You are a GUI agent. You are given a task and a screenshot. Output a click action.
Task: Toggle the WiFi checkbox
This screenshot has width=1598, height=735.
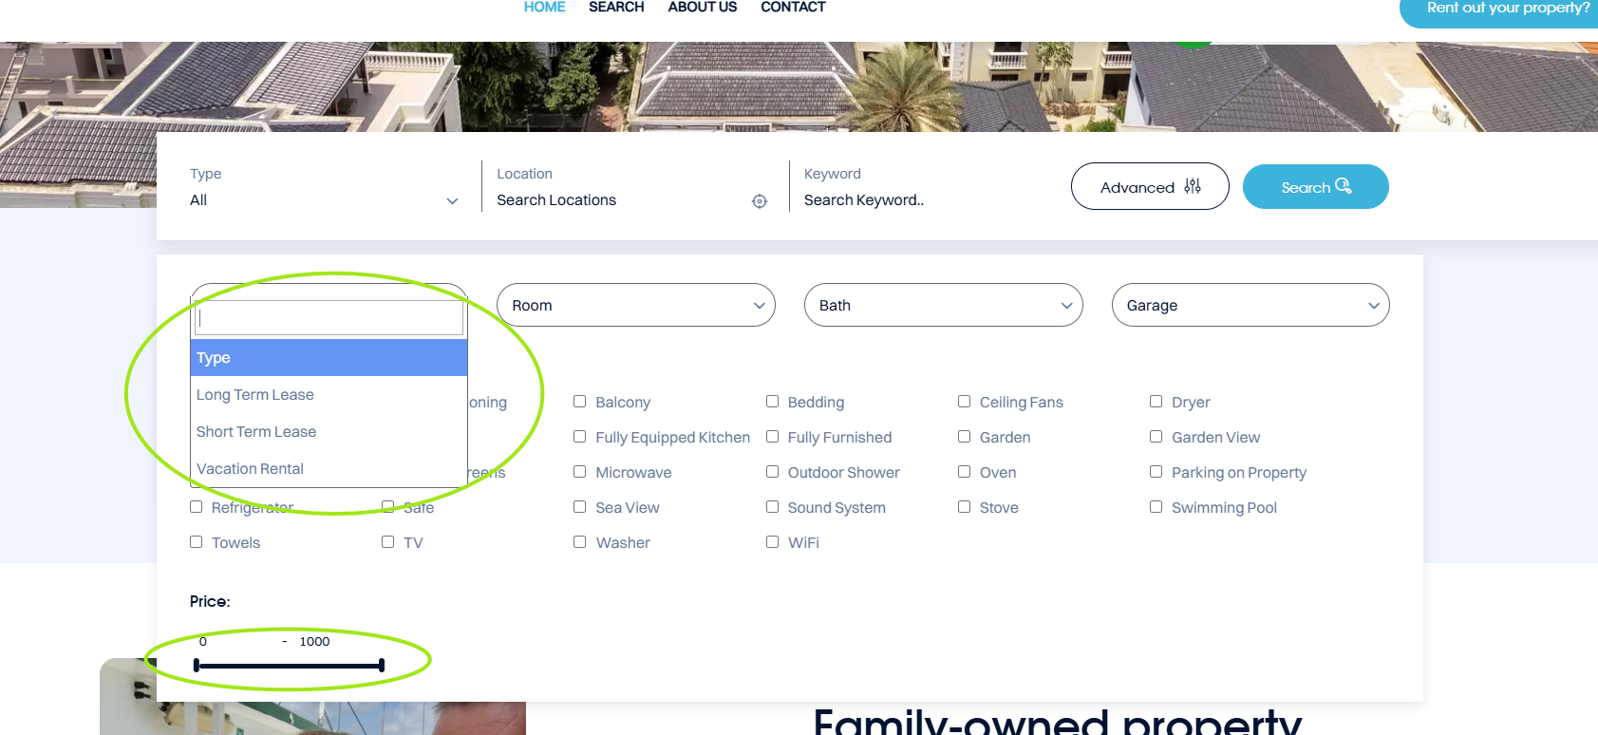[772, 542]
